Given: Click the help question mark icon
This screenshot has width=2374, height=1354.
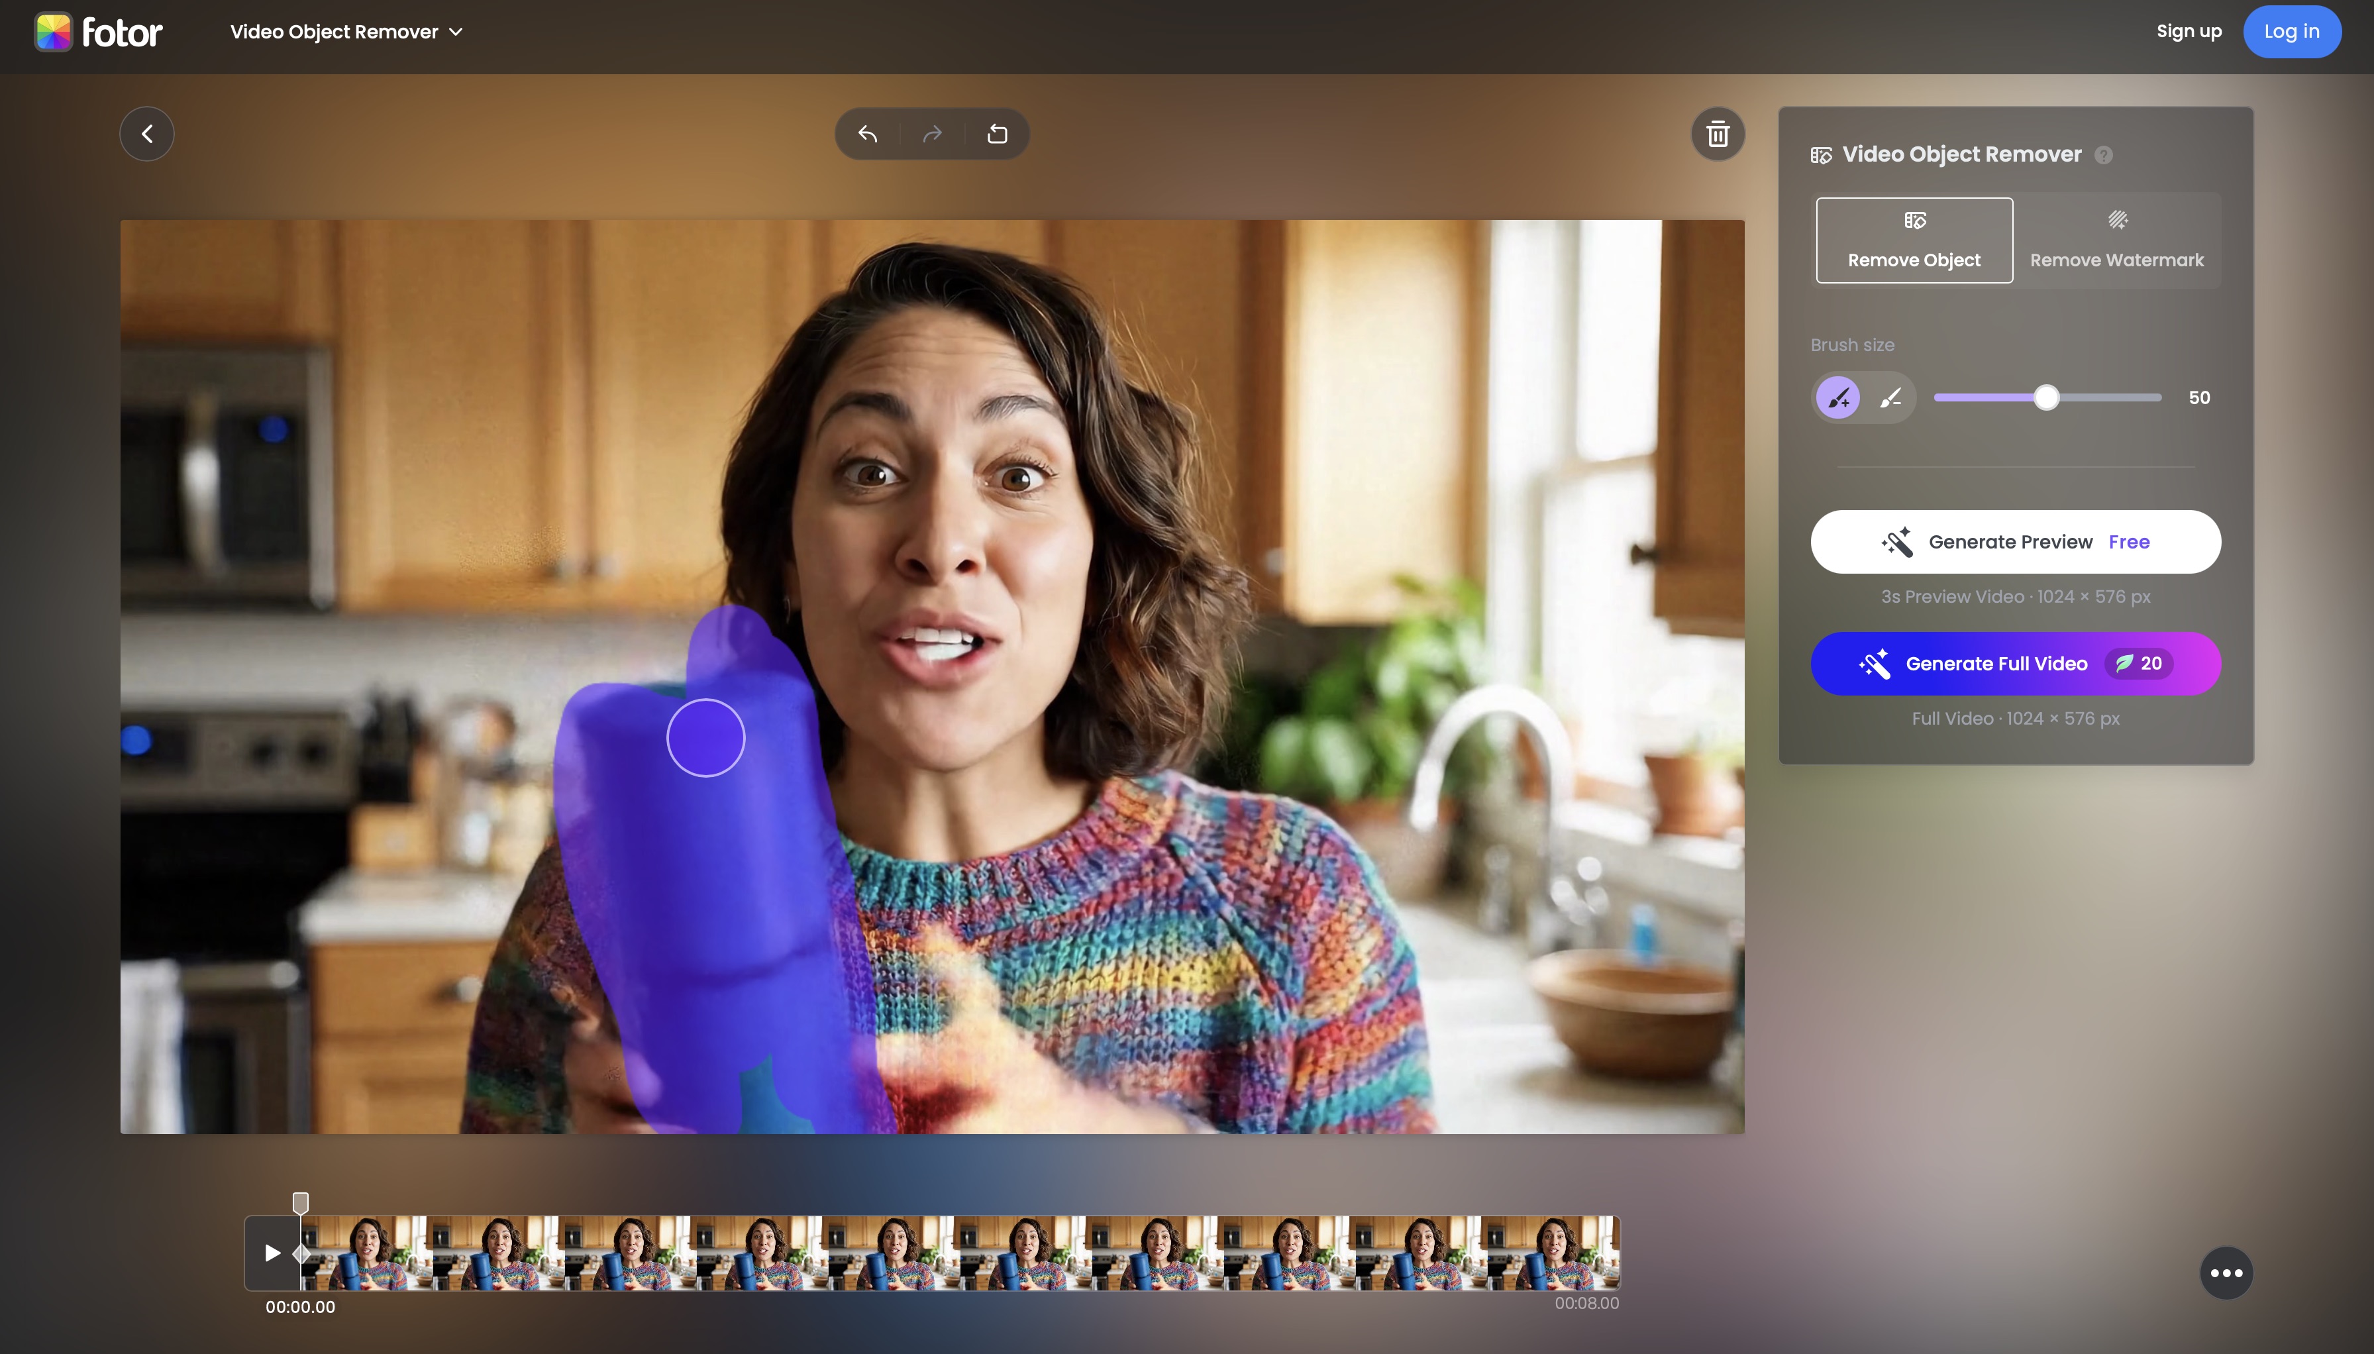Looking at the screenshot, I should coord(2103,155).
